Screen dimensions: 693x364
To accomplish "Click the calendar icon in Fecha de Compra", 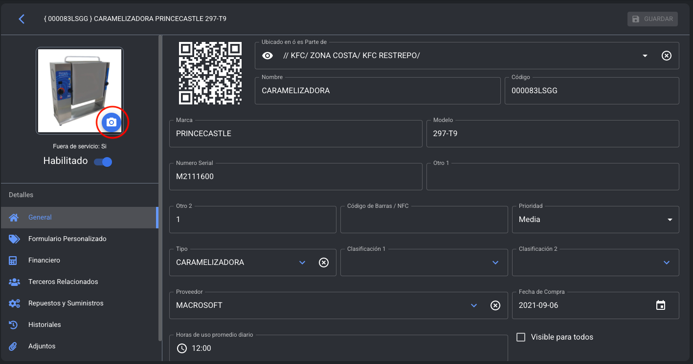I will tap(660, 305).
